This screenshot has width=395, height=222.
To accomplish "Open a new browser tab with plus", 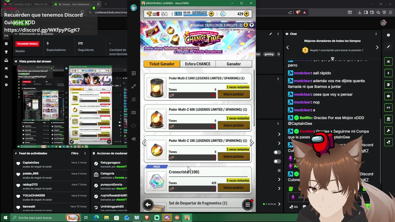I will click(106, 4).
